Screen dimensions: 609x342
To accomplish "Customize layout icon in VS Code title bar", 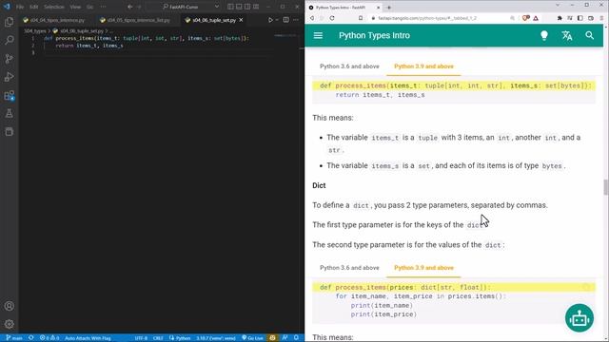I will 256,7.
